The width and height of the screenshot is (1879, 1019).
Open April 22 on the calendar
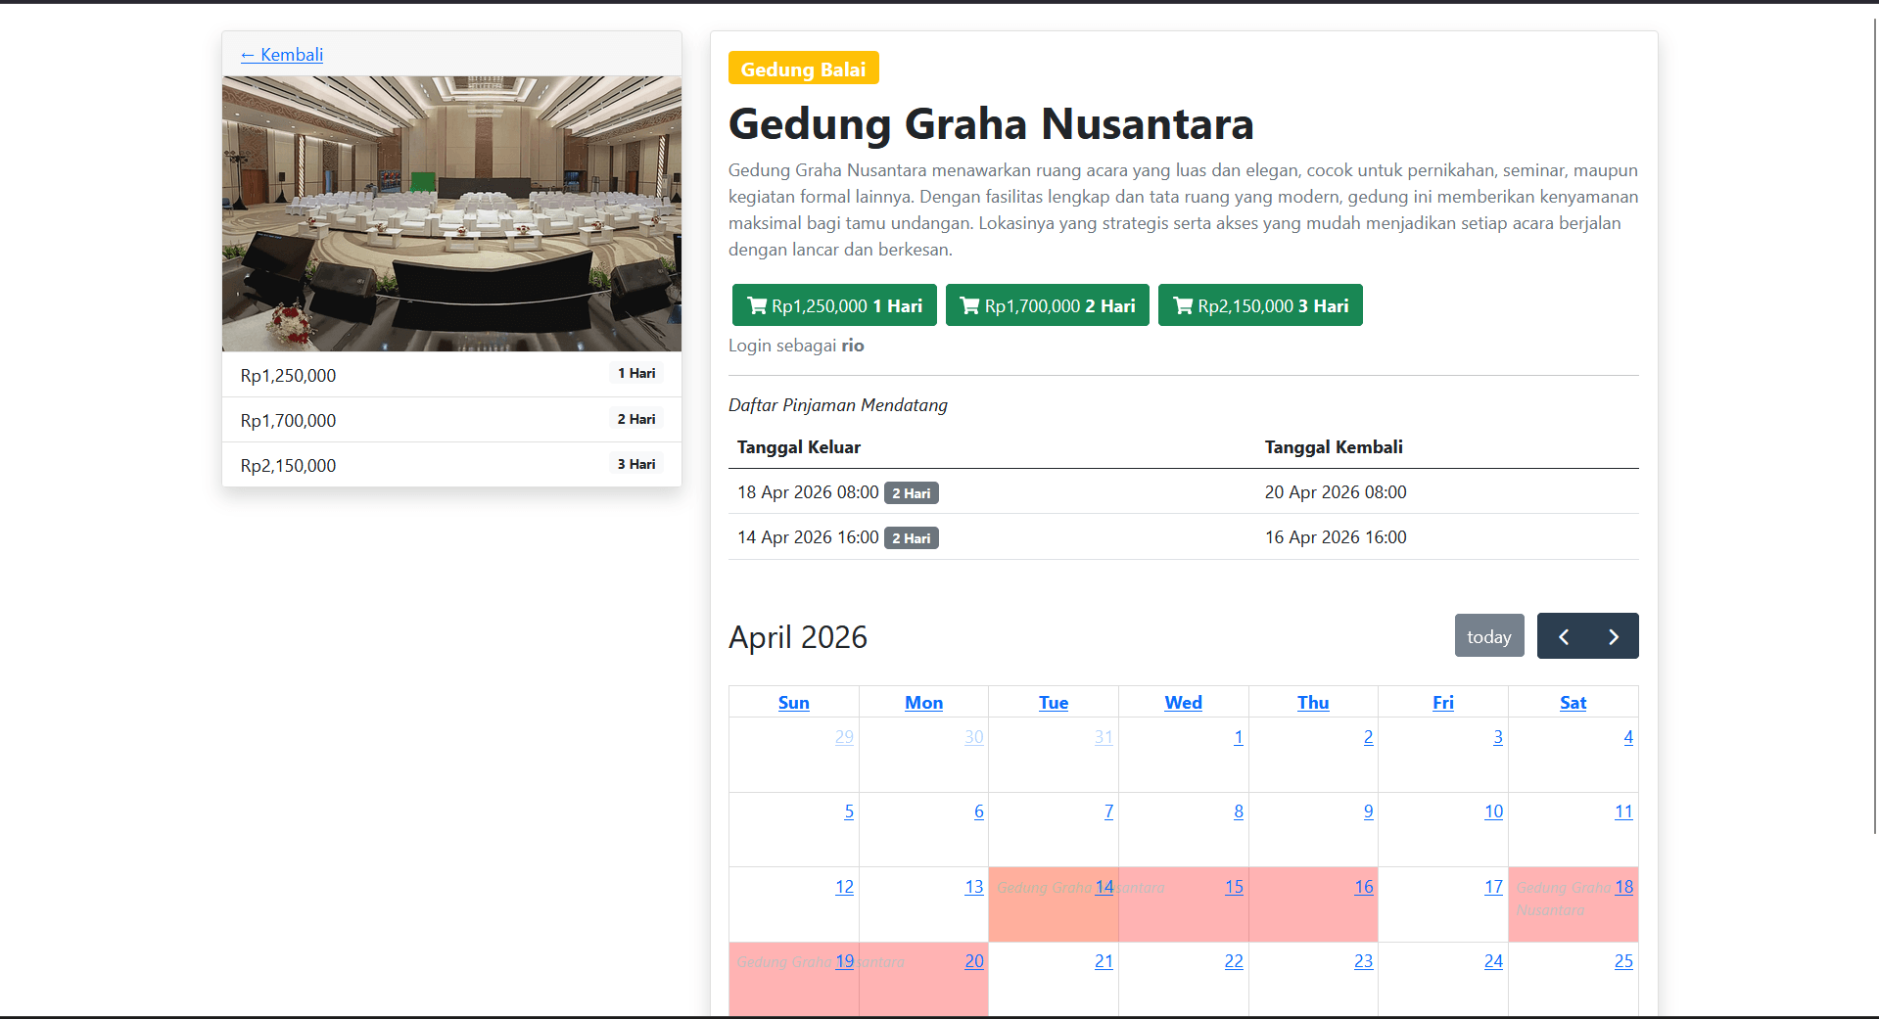point(1234,961)
